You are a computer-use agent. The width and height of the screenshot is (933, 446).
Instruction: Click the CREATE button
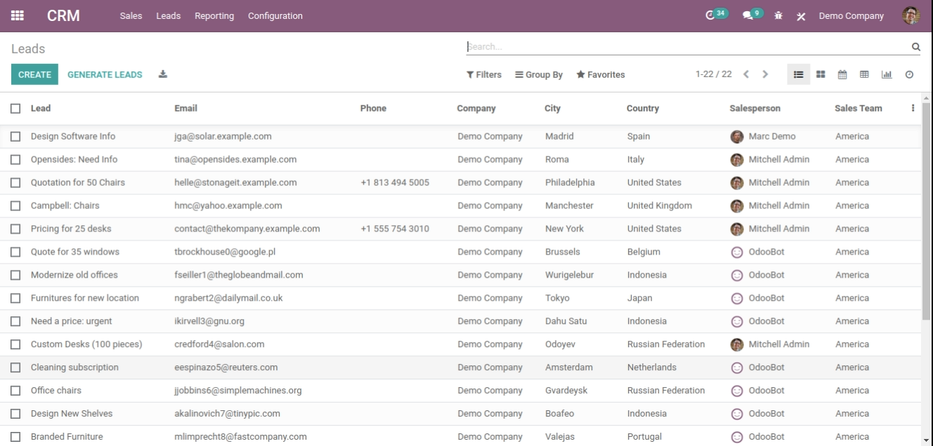point(34,74)
